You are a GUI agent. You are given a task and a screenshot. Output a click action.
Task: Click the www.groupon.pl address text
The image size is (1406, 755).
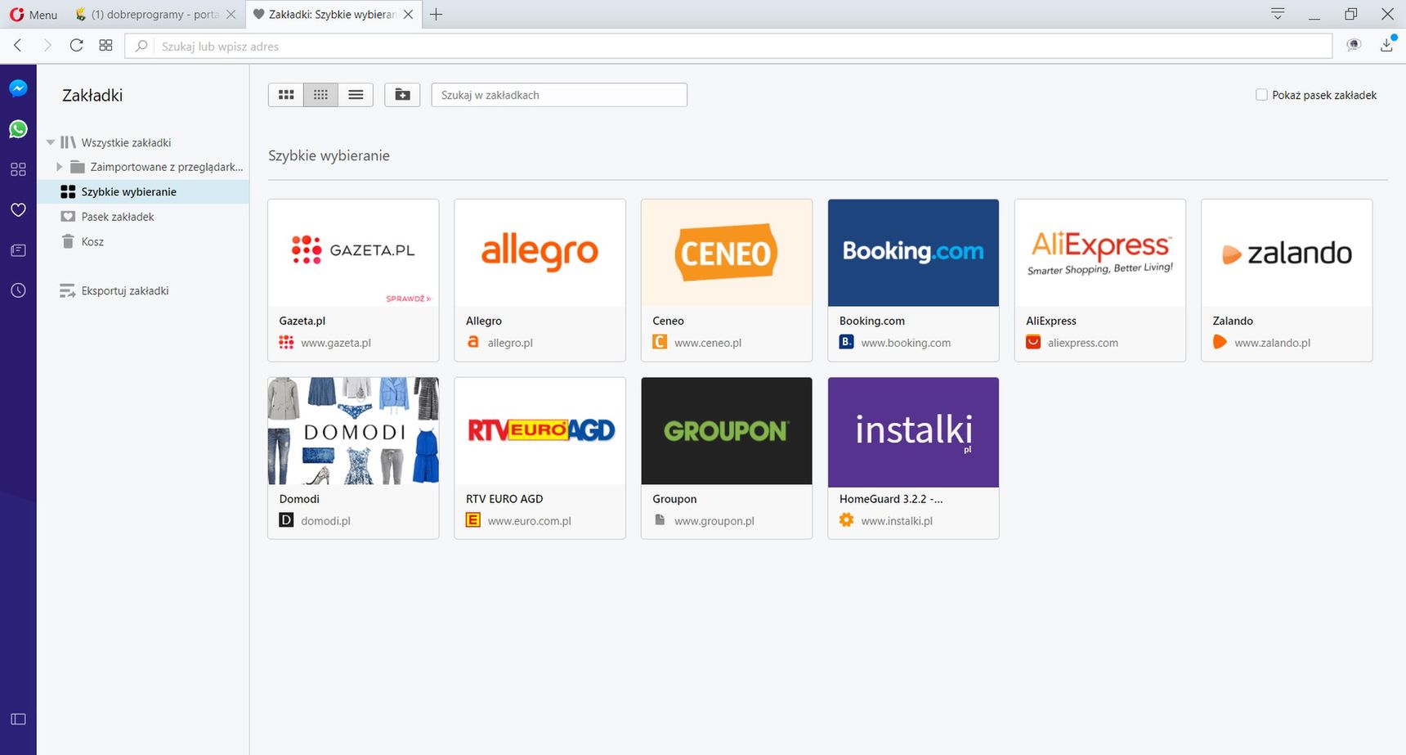(x=714, y=521)
